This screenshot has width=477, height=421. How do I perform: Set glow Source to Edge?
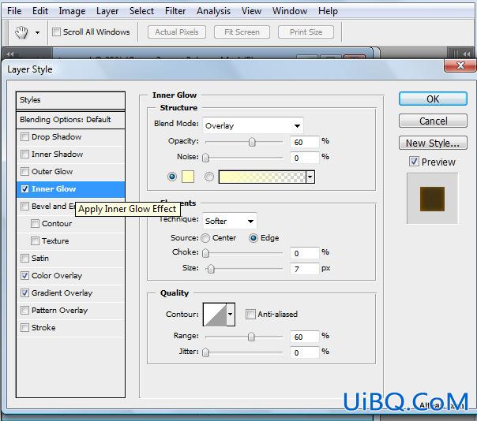(x=254, y=238)
